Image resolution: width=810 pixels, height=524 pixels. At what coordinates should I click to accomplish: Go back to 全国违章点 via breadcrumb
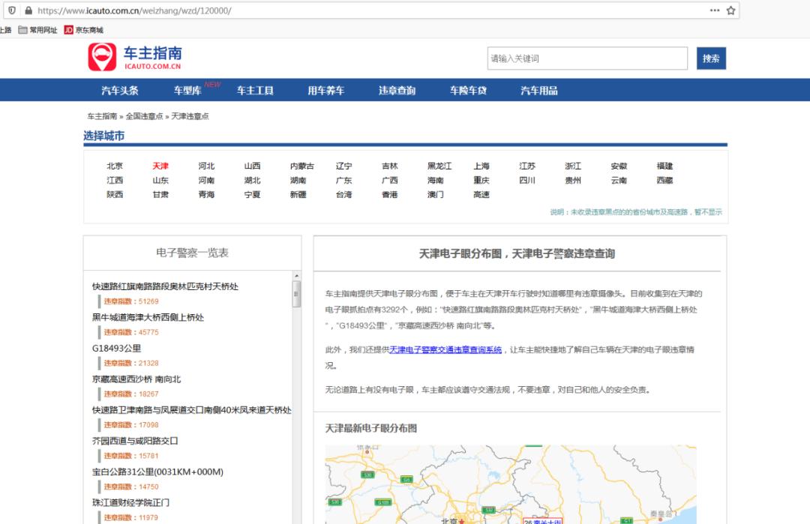[143, 116]
